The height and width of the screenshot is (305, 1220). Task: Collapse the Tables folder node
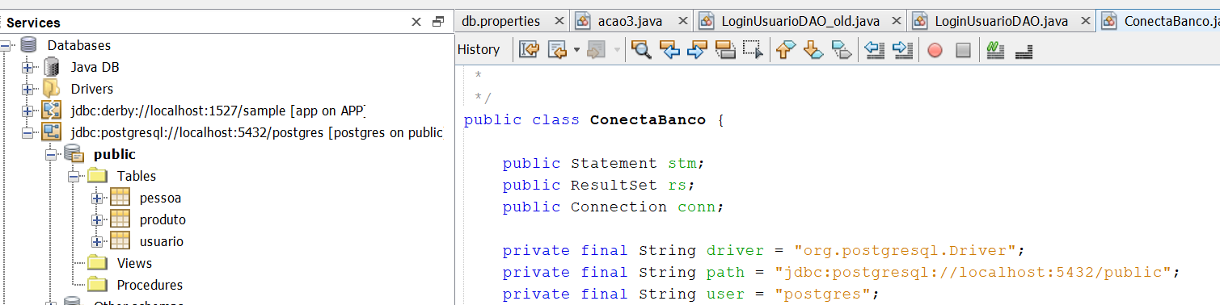point(74,176)
